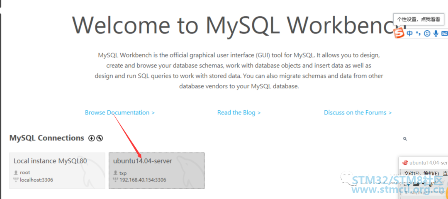Click the Sogou input method S logo
This screenshot has width=448, height=199.
[399, 34]
